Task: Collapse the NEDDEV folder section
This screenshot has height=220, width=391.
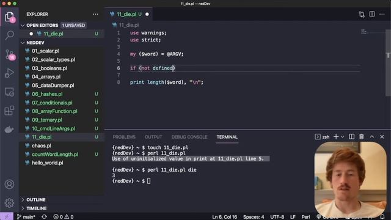Action: click(23, 43)
